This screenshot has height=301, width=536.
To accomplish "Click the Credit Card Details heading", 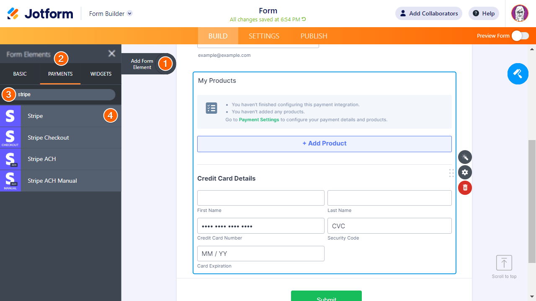I will point(226,179).
